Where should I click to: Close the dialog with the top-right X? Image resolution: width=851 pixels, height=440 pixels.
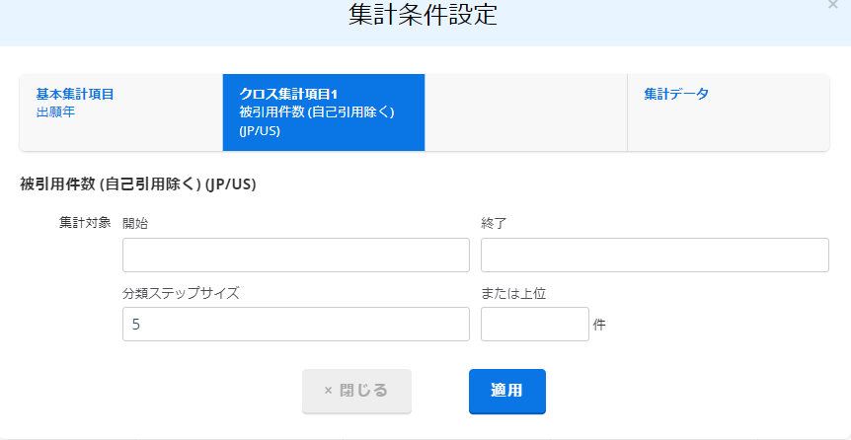[833, 5]
